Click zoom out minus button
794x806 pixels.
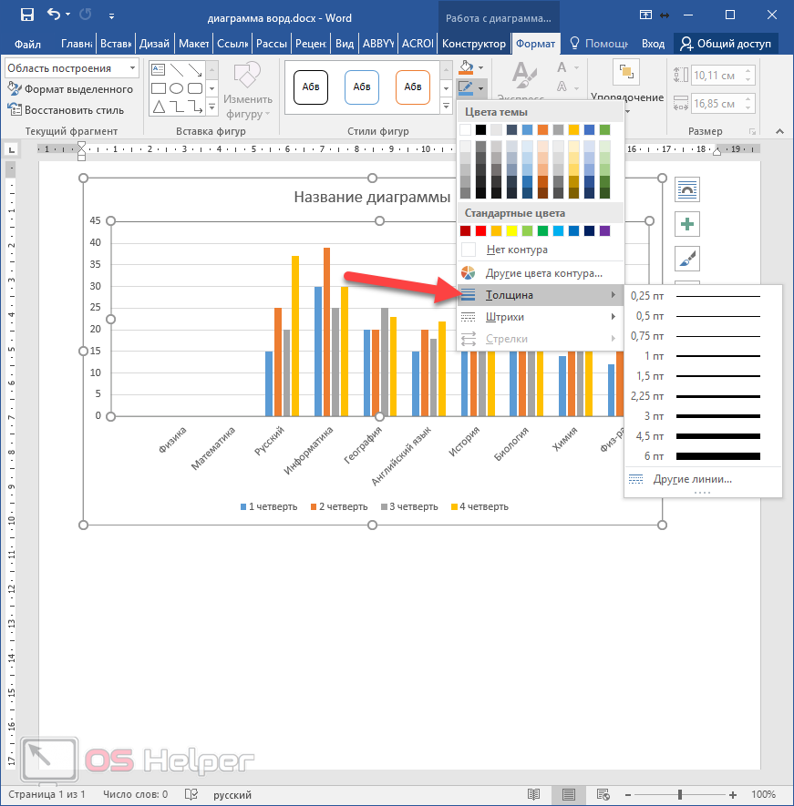tap(628, 795)
